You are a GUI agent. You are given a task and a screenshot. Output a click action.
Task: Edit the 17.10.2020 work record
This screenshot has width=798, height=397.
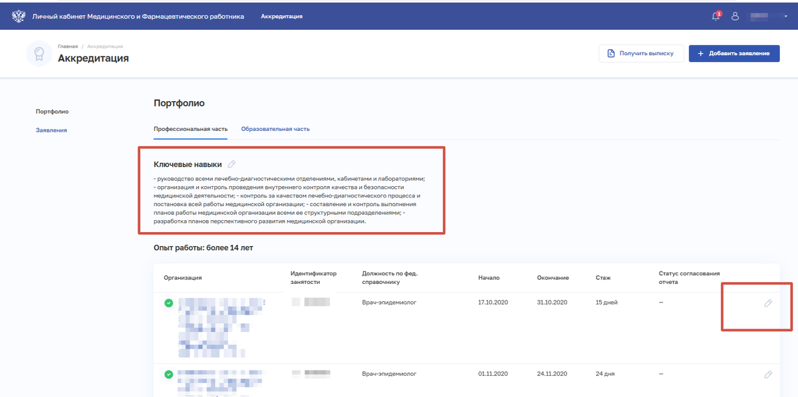768,303
